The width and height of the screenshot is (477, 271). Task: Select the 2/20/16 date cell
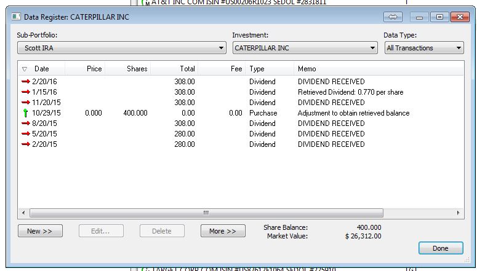(44, 81)
